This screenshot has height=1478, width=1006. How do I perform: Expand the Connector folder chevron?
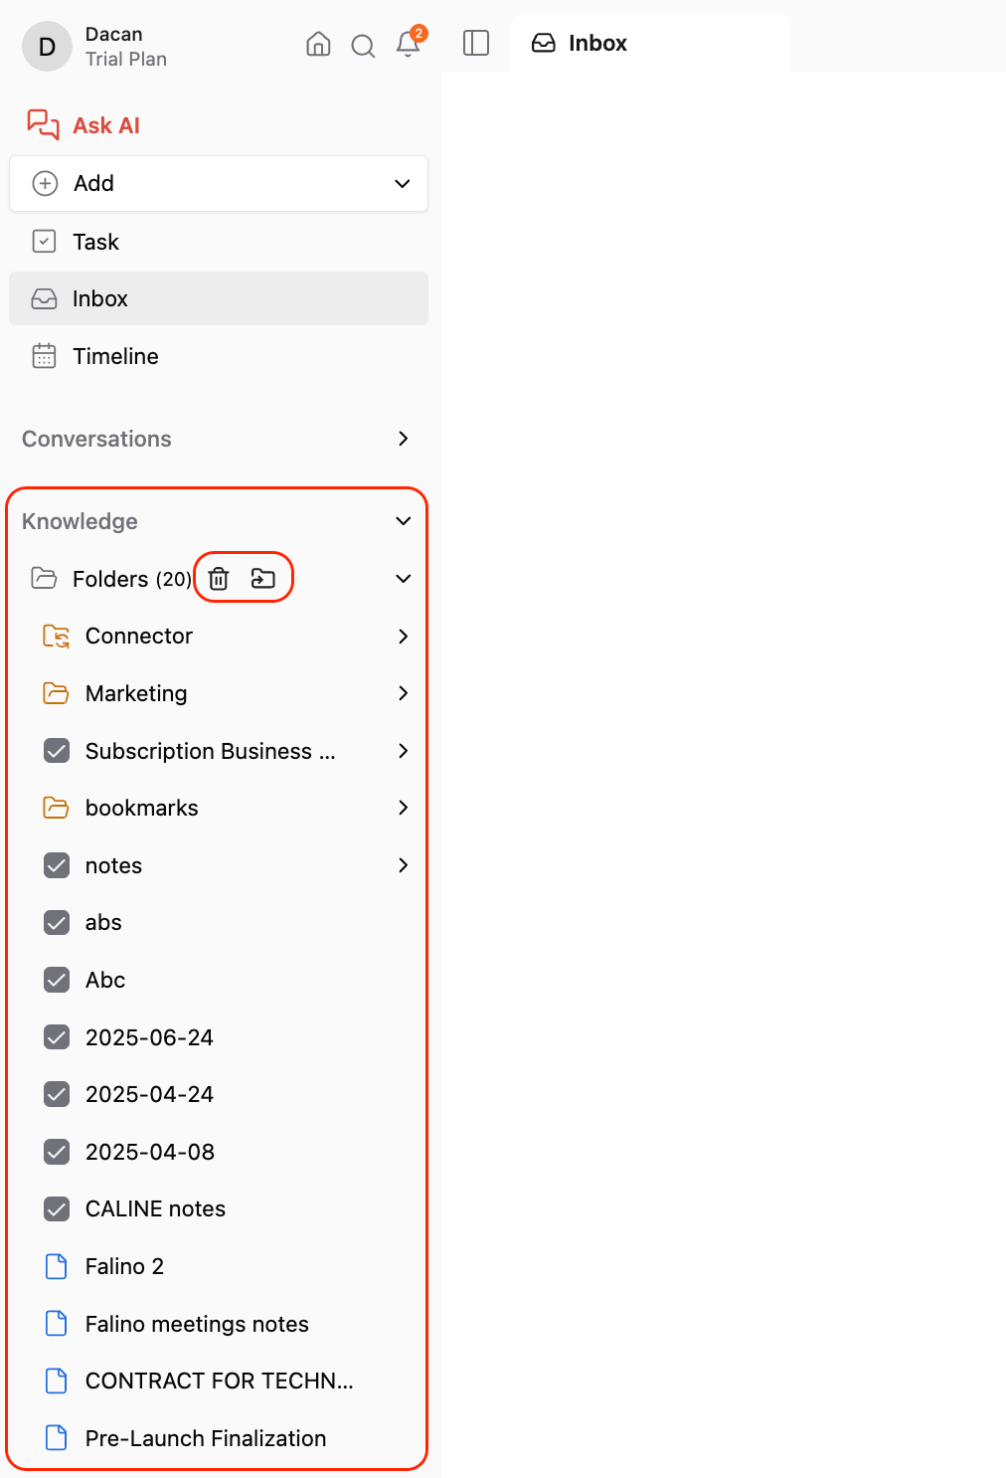click(x=403, y=636)
